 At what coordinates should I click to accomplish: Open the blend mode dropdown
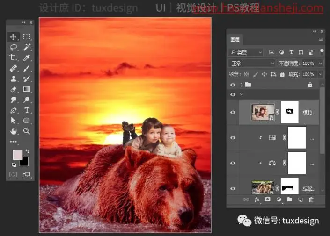click(x=252, y=63)
